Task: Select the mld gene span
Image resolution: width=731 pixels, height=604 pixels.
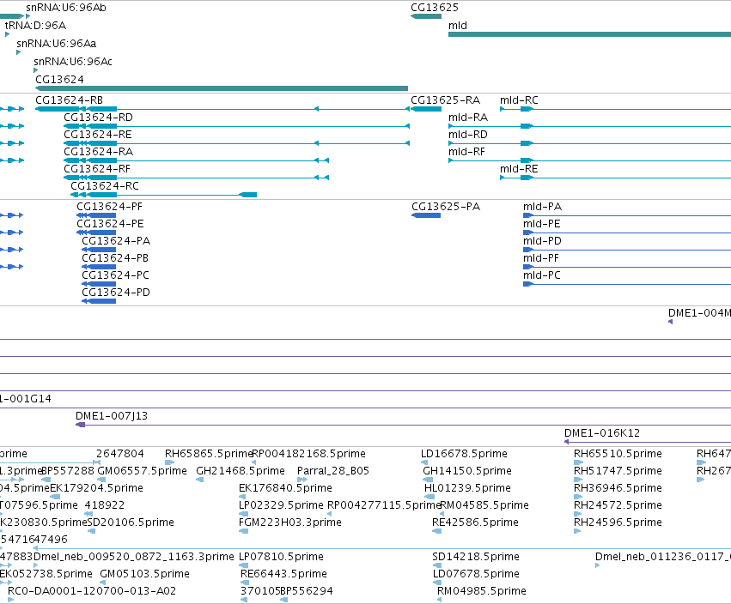Action: [x=589, y=34]
